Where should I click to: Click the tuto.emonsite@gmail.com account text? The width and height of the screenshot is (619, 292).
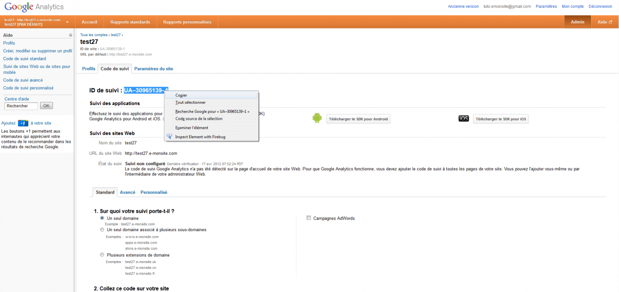click(x=507, y=6)
